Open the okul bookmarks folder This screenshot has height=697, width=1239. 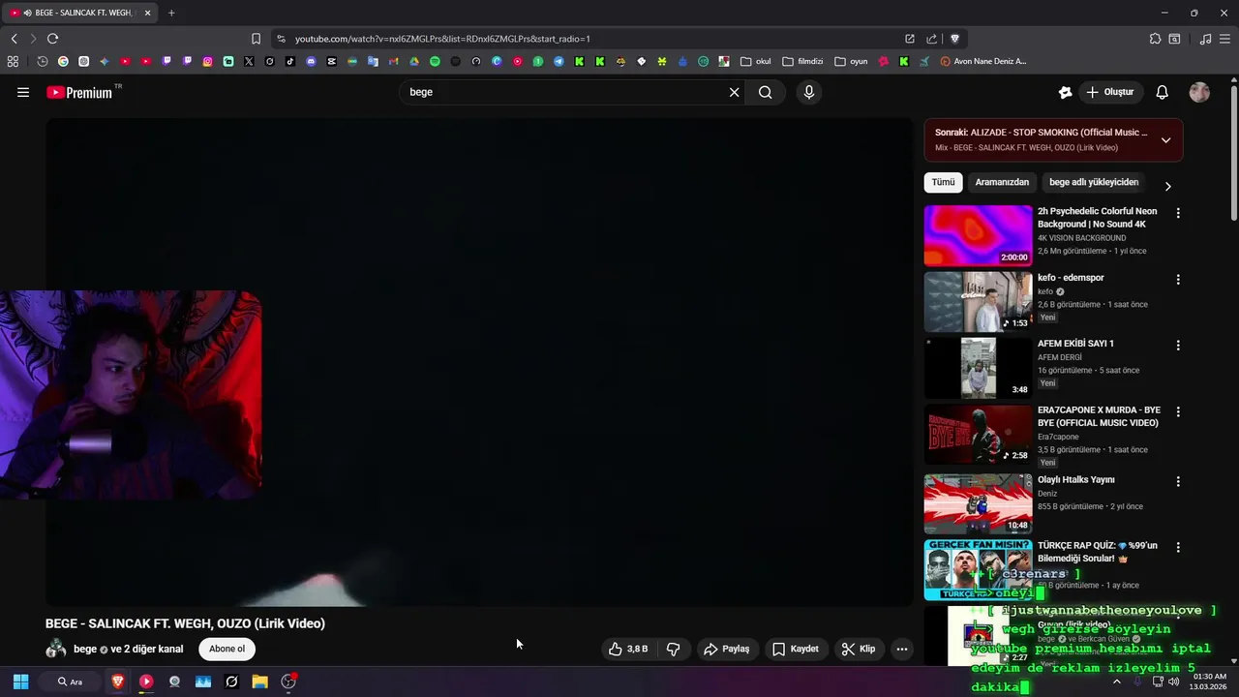coord(756,61)
